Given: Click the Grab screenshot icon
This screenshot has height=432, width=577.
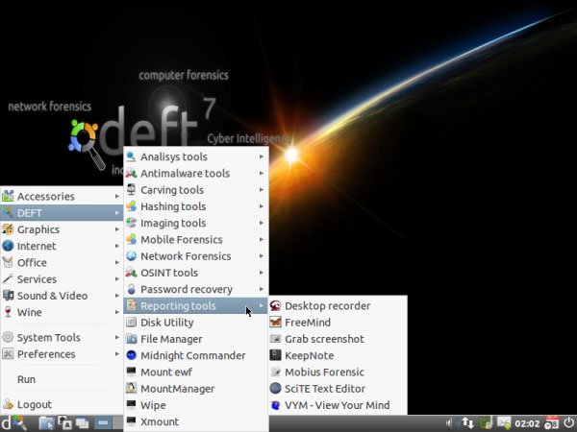Looking at the screenshot, I should [x=275, y=339].
